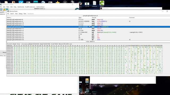The height and width of the screenshot is (95, 170).
Task: Select row opengl32.glDrawElements+1E
Action: click(x=88, y=31)
